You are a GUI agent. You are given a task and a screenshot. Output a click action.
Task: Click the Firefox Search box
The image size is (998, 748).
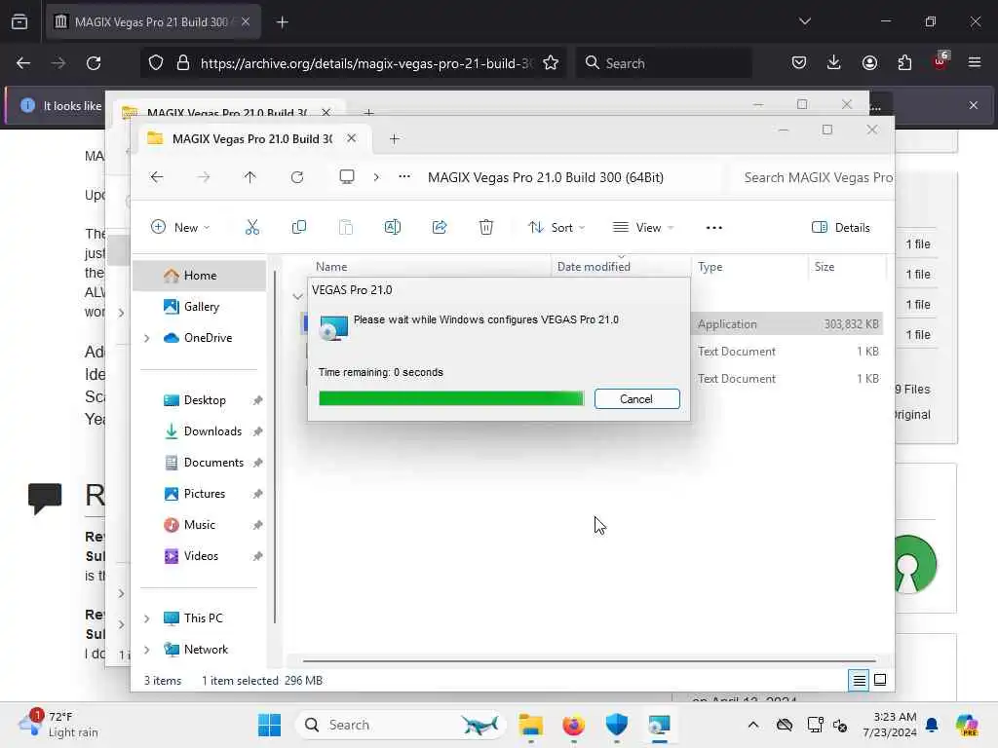(x=663, y=63)
